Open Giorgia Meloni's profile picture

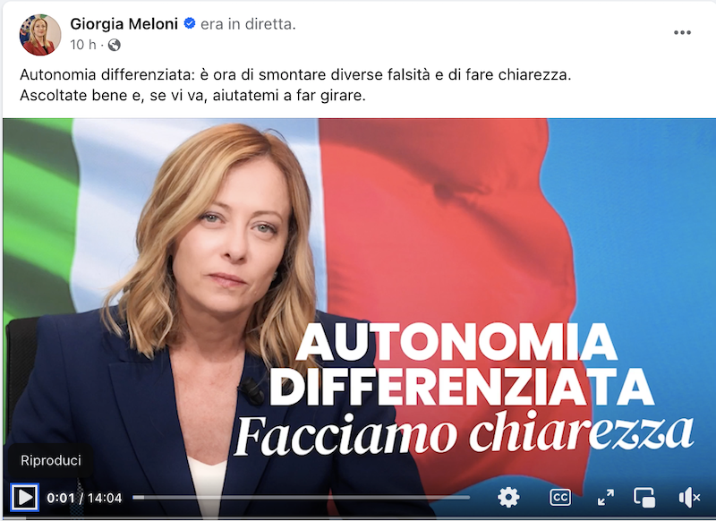[x=40, y=35]
